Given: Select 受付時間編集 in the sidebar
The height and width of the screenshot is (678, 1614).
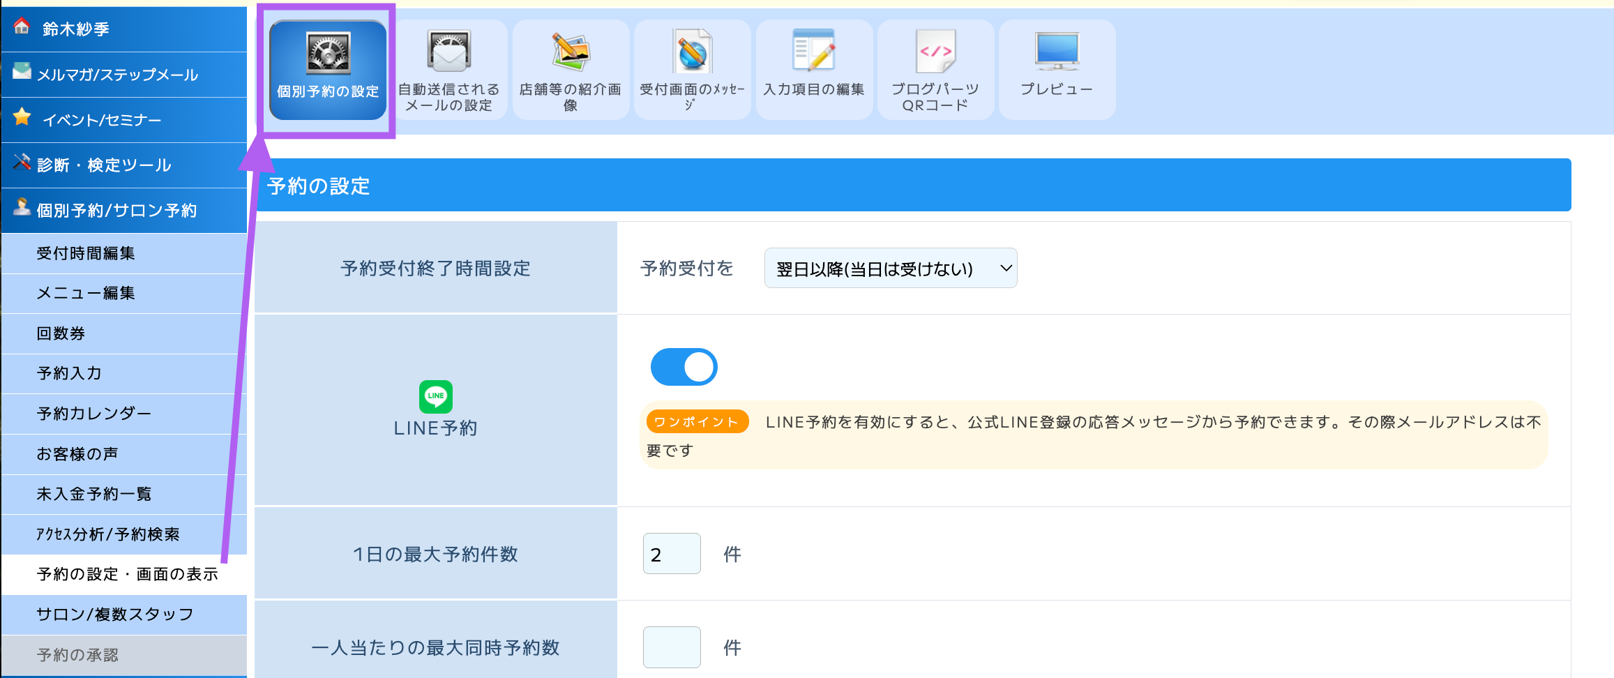Looking at the screenshot, I should (x=86, y=253).
